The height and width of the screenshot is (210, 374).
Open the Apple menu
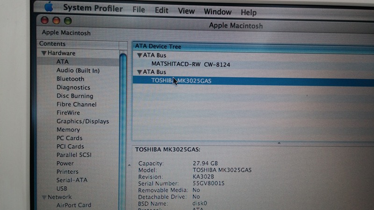49,7
